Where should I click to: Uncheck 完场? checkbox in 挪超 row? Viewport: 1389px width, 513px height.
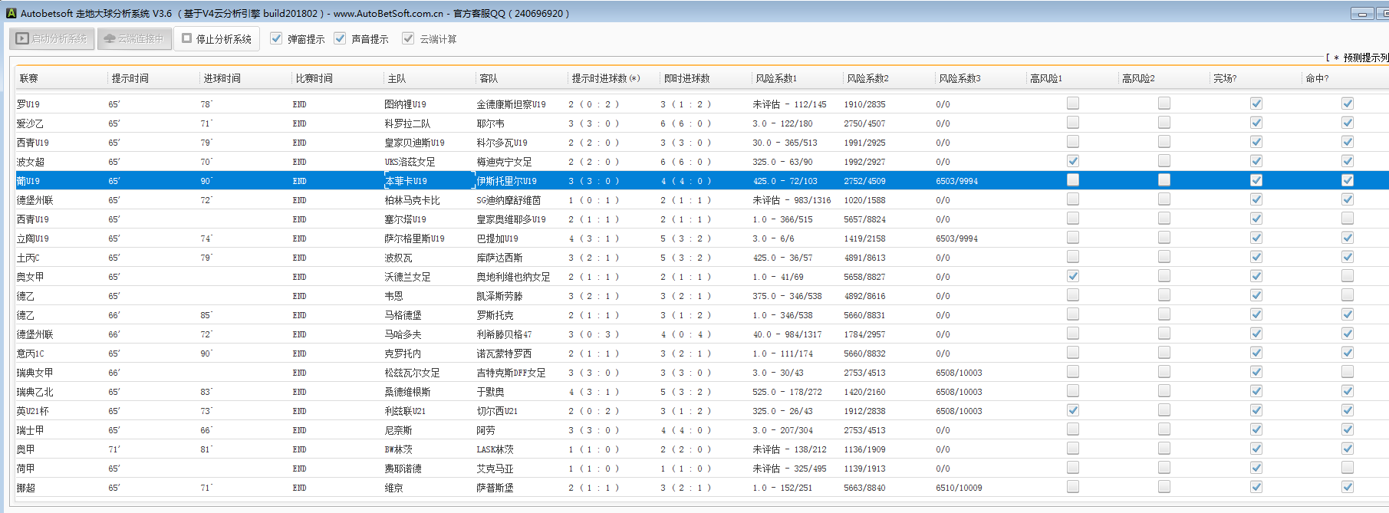pyautogui.click(x=1256, y=487)
